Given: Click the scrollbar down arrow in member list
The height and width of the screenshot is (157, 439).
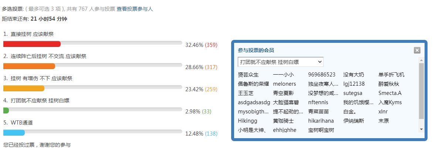Looking at the screenshot, I should 421,129.
